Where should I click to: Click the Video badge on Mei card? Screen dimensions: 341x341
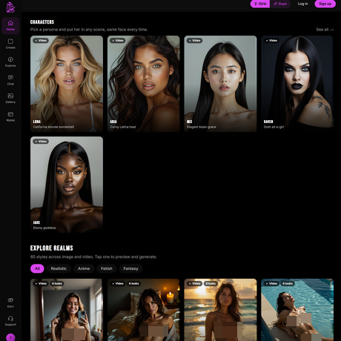(194, 41)
